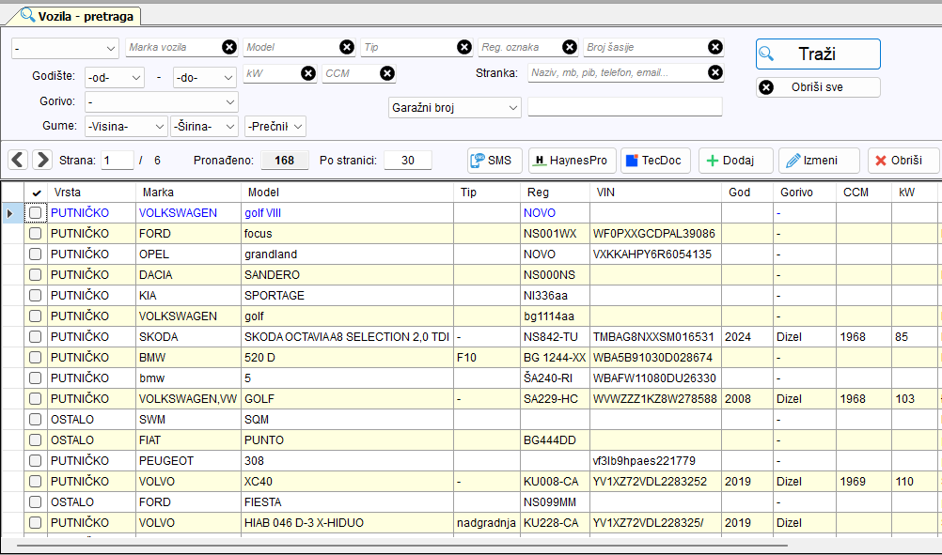
Task: Go to the next results page
Action: (x=42, y=161)
